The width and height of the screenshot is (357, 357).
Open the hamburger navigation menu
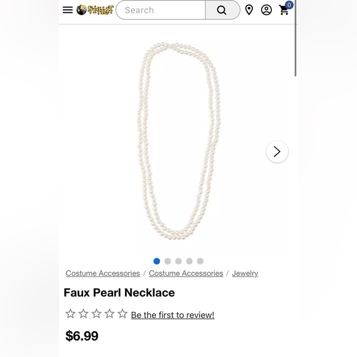pyautogui.click(x=68, y=10)
